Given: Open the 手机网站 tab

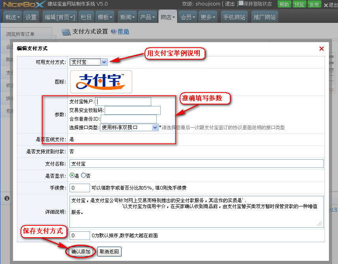Looking at the screenshot, I should (x=234, y=17).
